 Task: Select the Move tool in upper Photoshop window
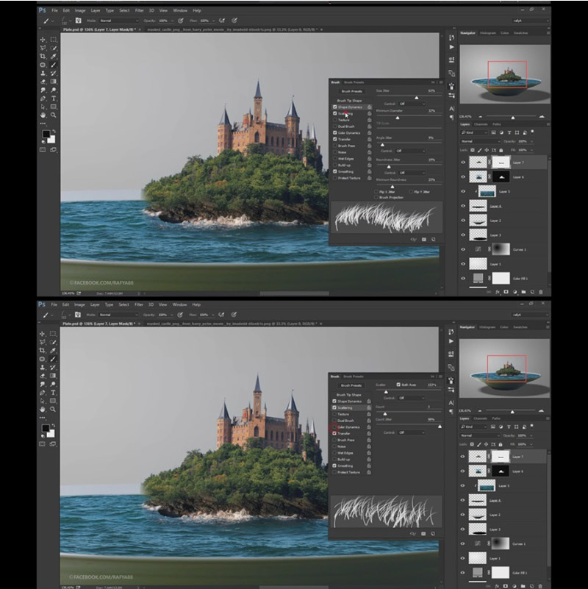pos(43,40)
